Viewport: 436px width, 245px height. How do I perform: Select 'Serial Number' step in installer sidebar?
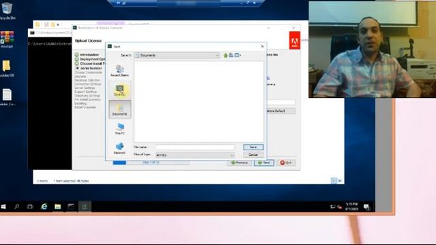[91, 68]
